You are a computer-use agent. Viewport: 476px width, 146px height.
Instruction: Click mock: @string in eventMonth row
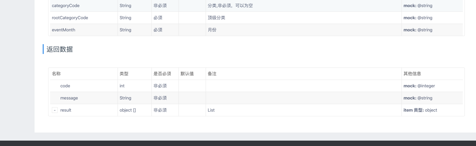coord(418,30)
